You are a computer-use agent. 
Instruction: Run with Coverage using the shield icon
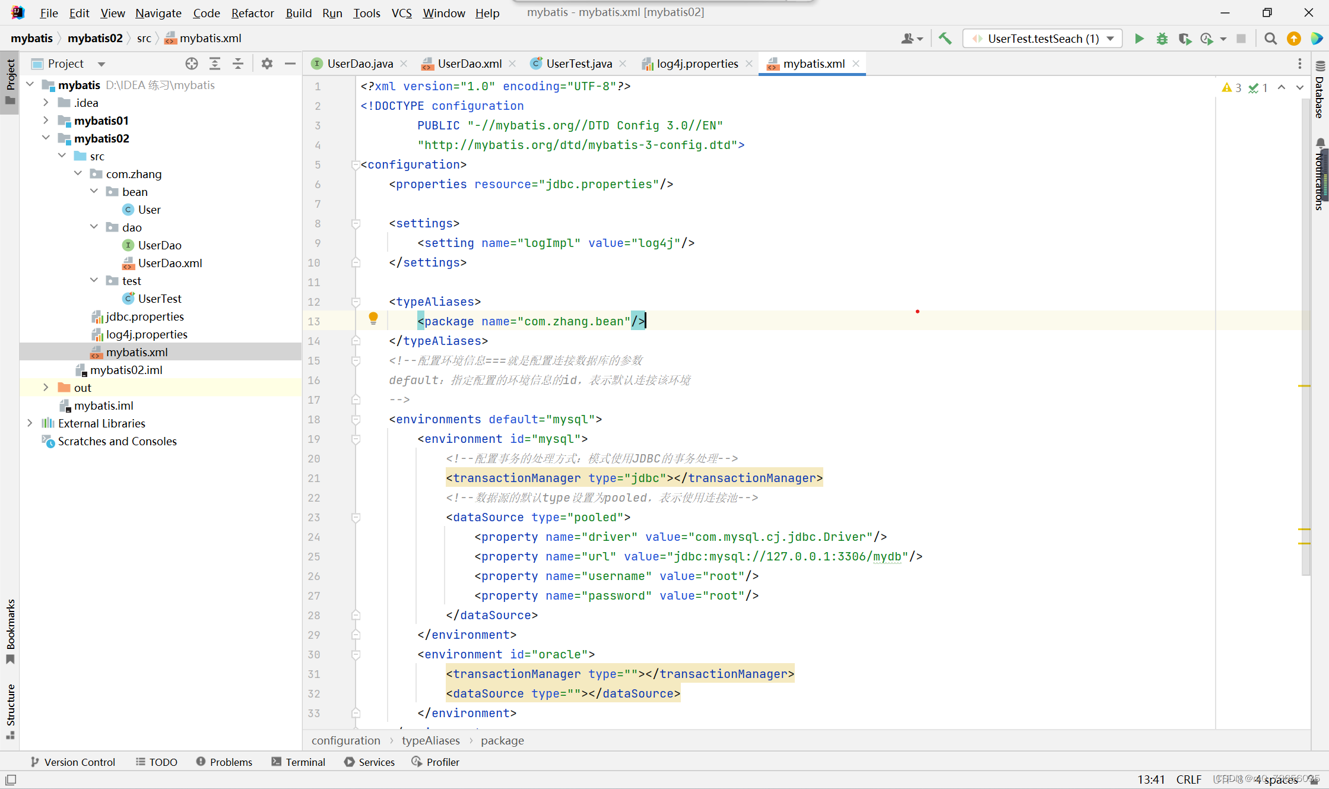coord(1184,39)
